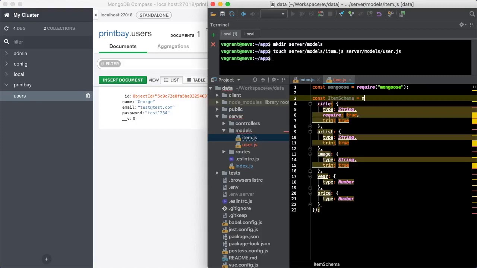Click the Search Everywhere magnifier in IDE
The width and height of the screenshot is (477, 268).
pos(472,14)
